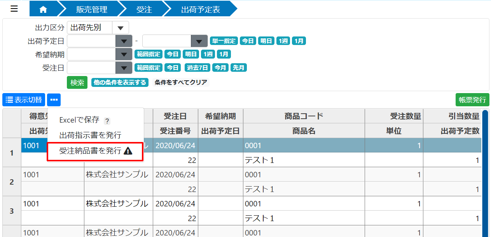Open the 出荷予定日 start date picker arrow

click(124, 41)
